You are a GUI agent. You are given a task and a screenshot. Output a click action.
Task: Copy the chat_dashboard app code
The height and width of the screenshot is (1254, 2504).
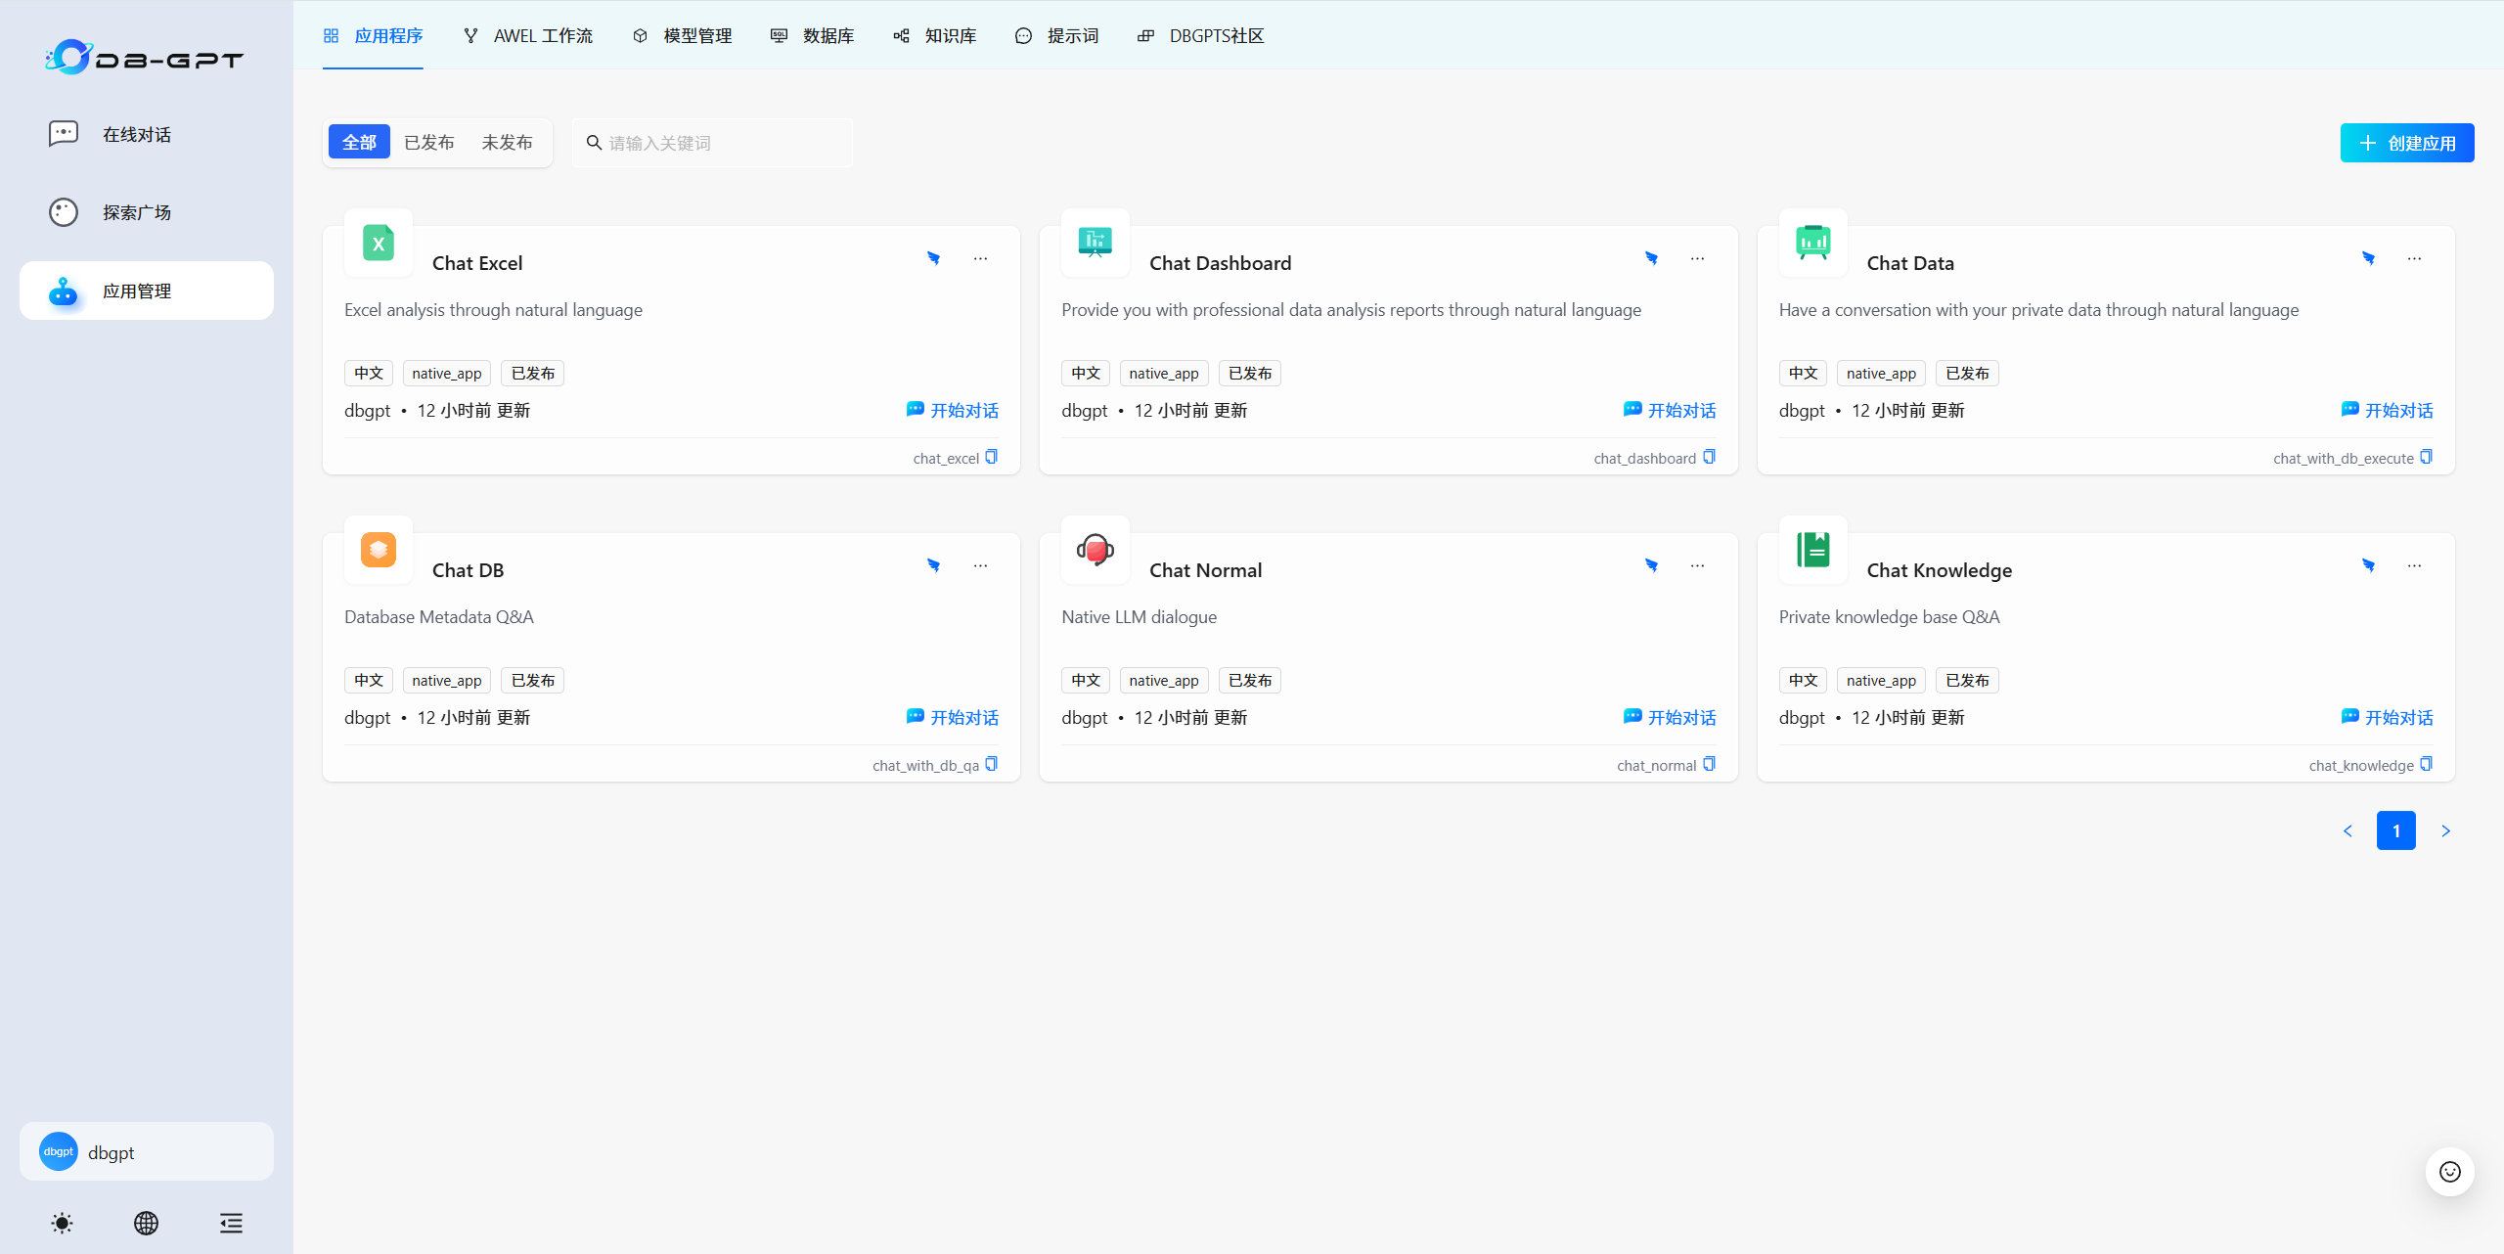(1709, 457)
